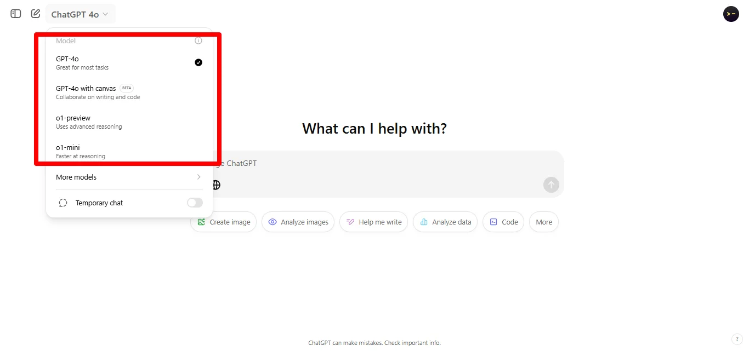
Task: Click the checkmark next to GPT-4o
Action: click(198, 62)
